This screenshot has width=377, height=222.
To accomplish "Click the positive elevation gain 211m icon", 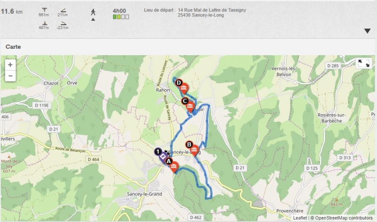I will (63, 10).
